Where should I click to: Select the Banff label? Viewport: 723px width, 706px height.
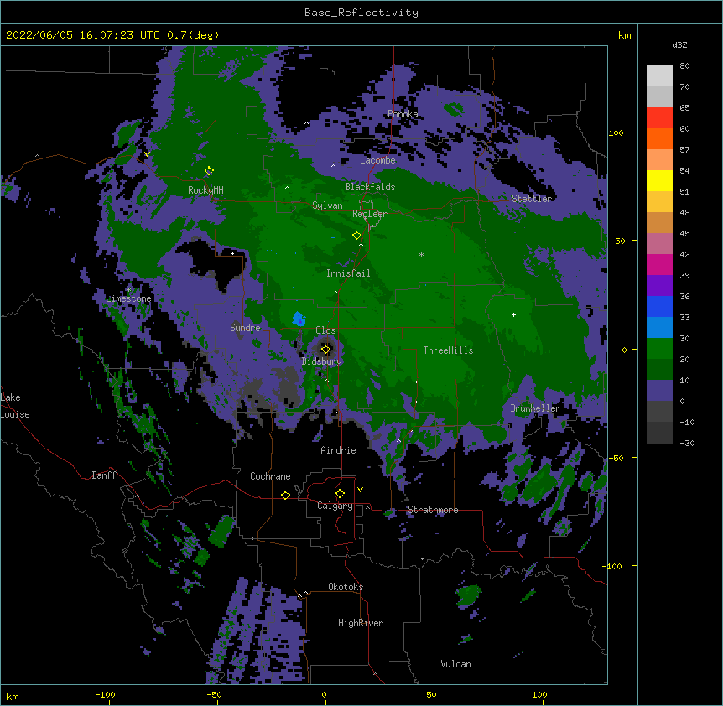click(104, 475)
